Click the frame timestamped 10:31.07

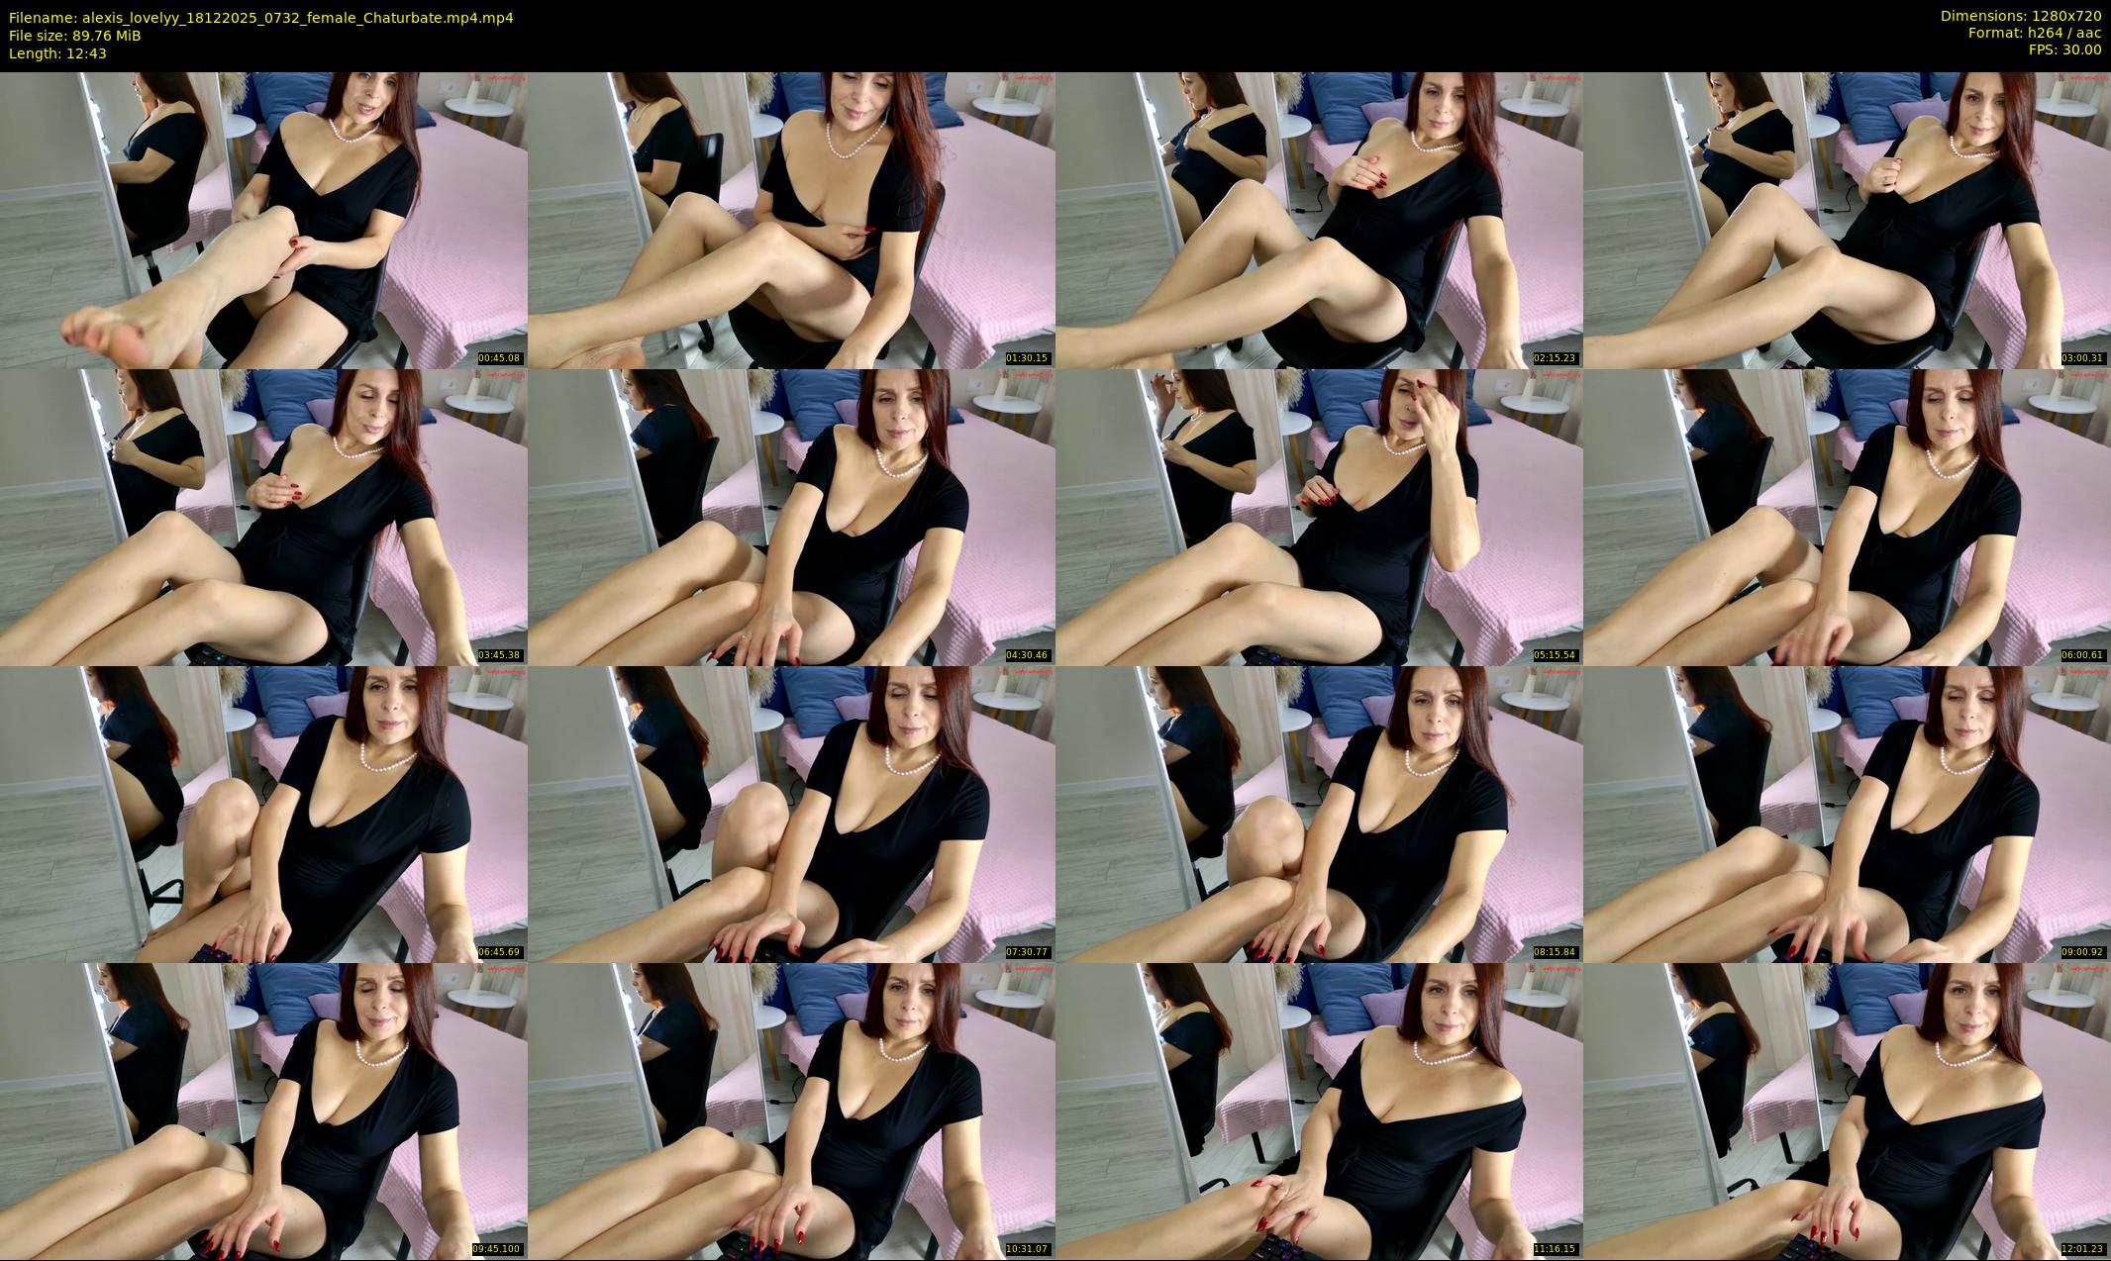791,1111
